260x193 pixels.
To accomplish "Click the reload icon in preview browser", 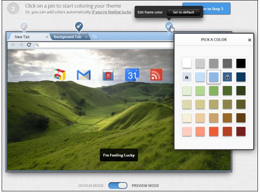I will click(x=29, y=45).
